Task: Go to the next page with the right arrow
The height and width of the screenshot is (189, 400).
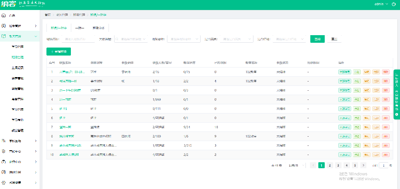Action: (363, 165)
